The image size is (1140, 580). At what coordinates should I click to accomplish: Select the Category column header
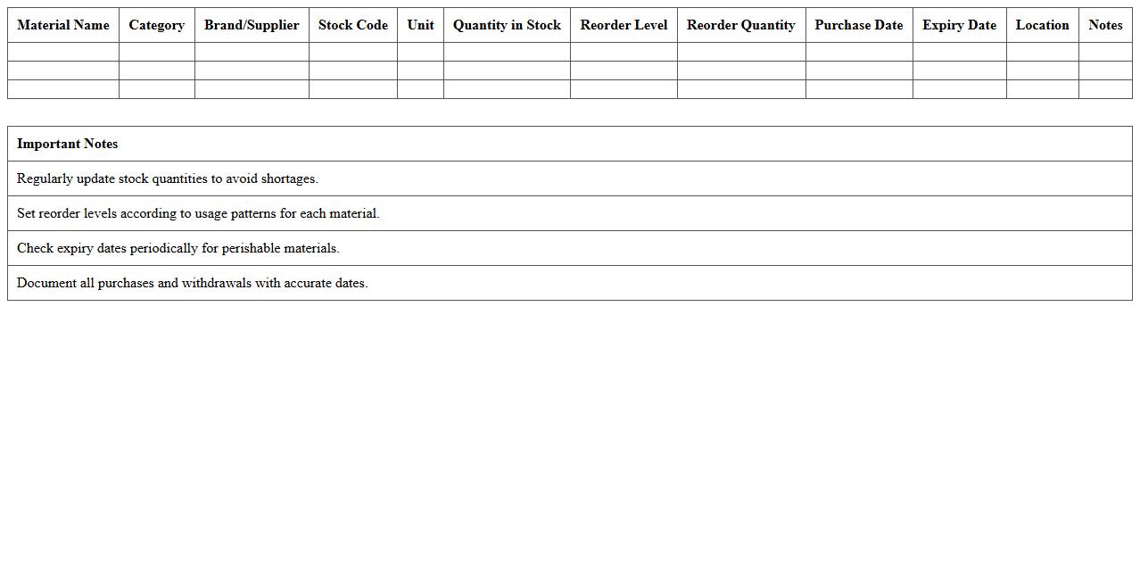[156, 25]
